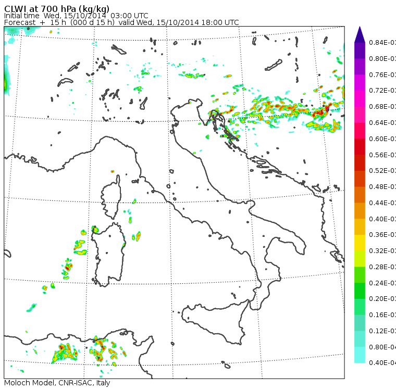The width and height of the screenshot is (396, 390).
Task: Select the green band between 0.20E-03 and 0.24E-03
Action: (x=360, y=291)
